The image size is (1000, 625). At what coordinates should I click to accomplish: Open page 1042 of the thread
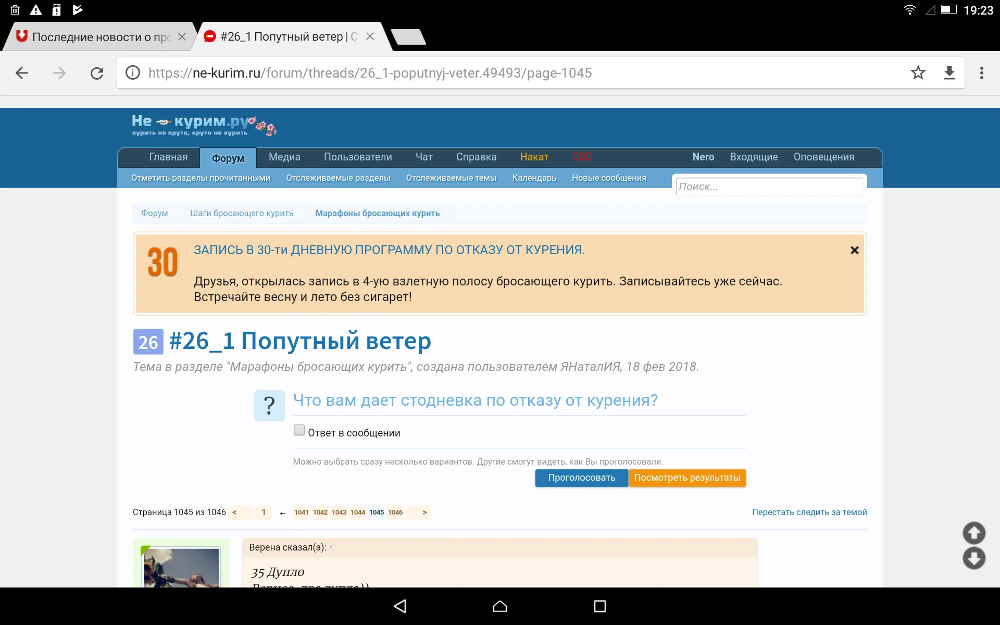pos(319,512)
